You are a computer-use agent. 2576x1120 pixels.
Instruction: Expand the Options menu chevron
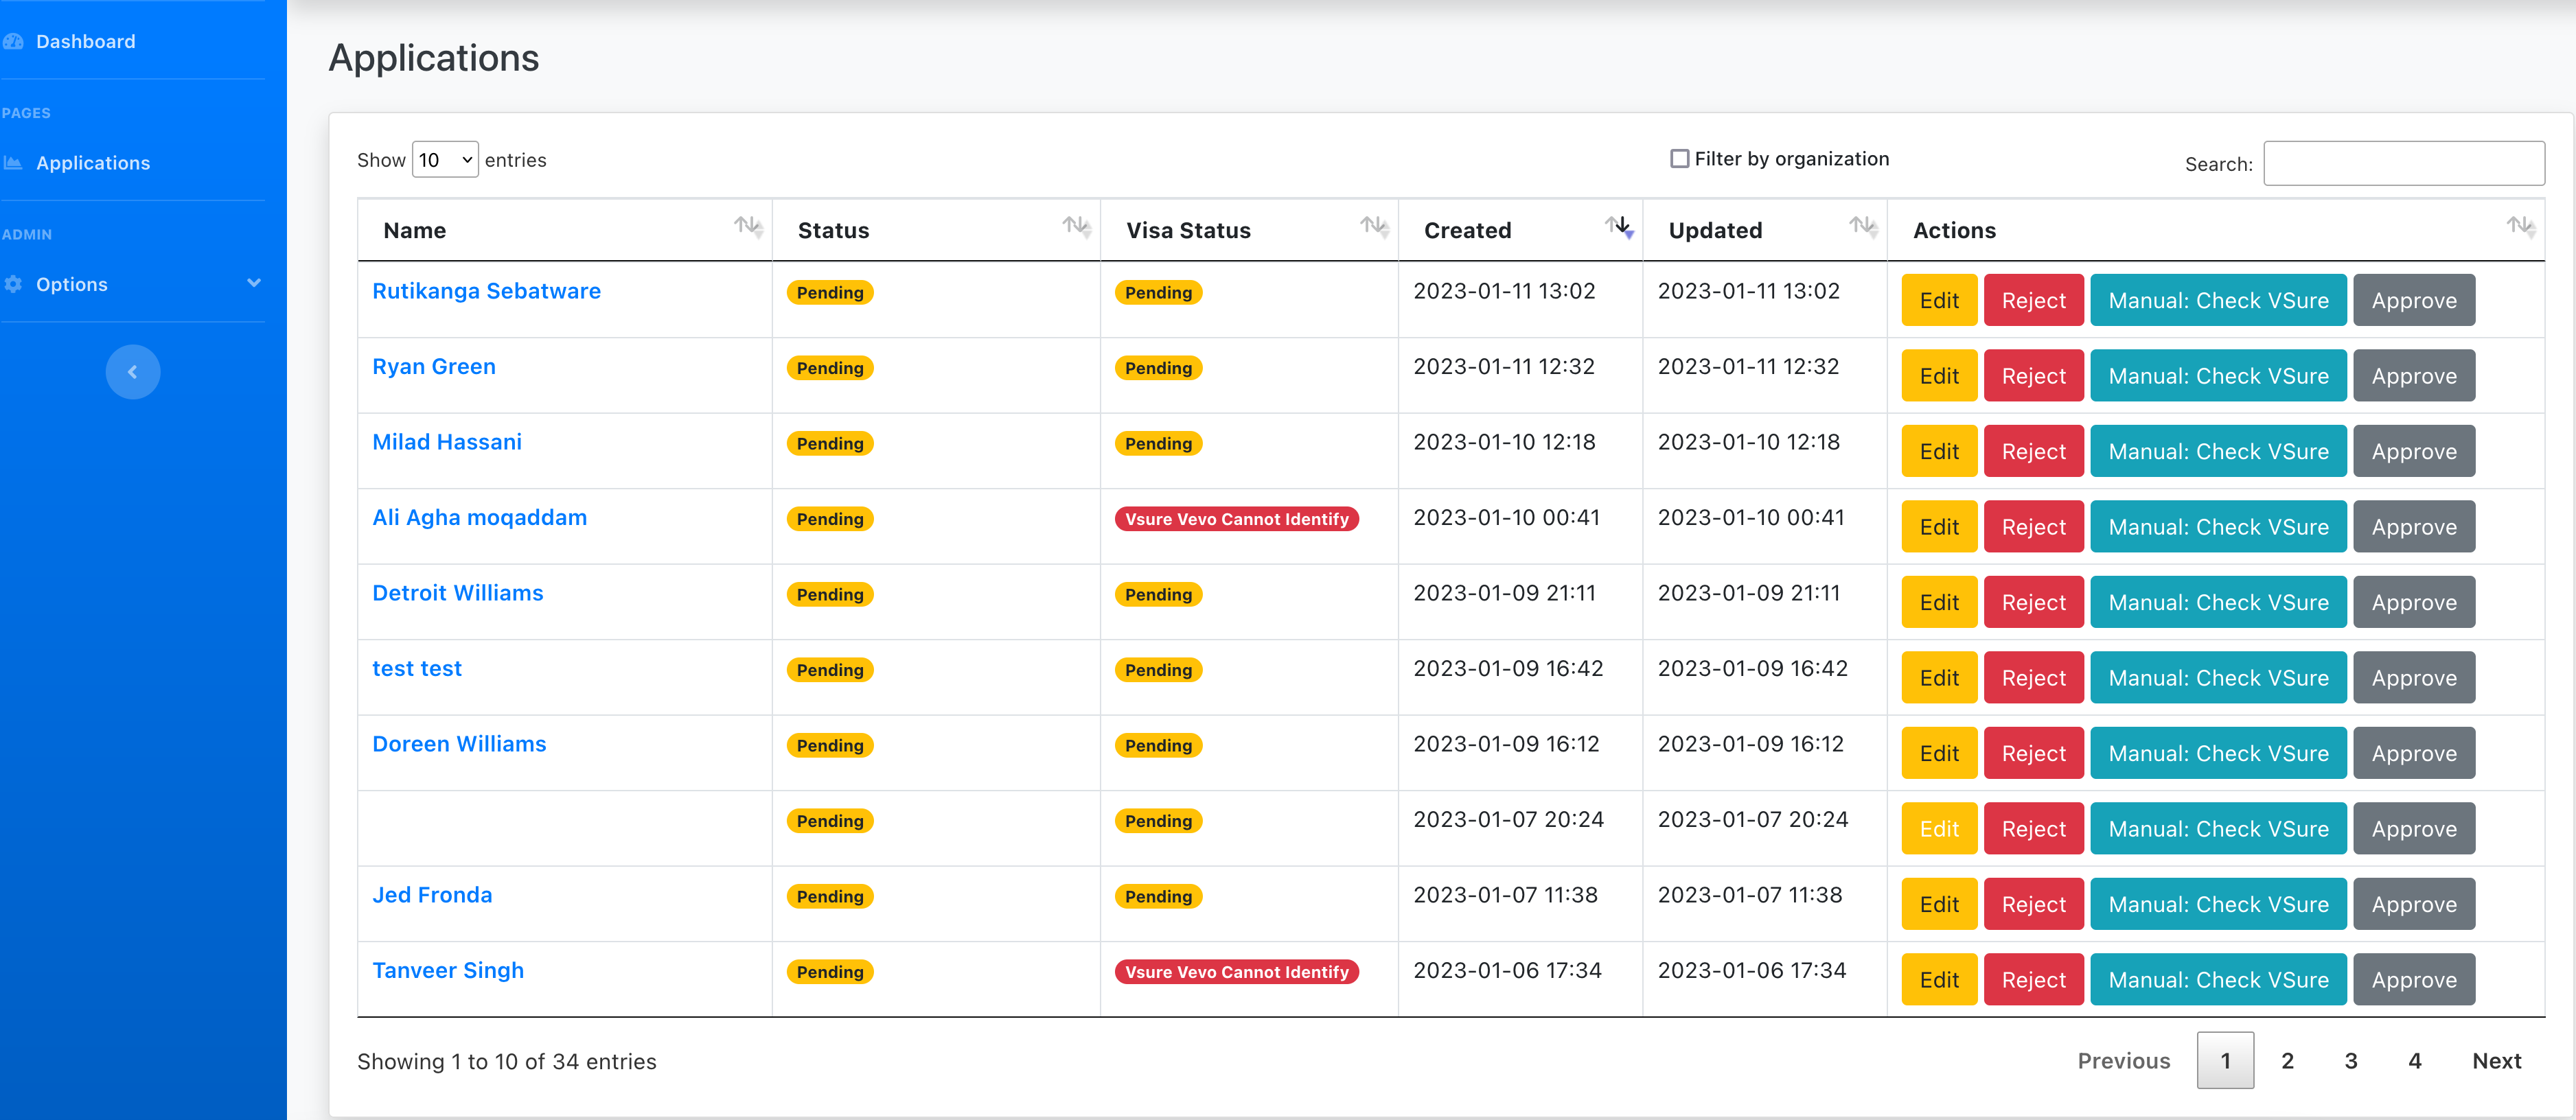pos(254,283)
